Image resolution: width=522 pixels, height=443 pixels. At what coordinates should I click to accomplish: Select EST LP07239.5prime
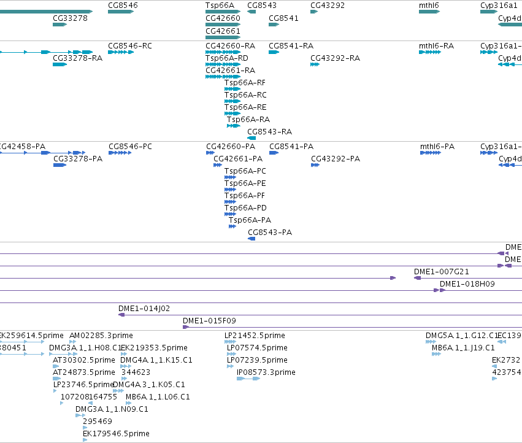point(257,360)
